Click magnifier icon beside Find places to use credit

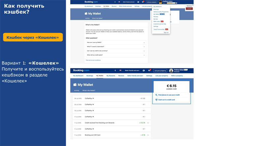pos(156,95)
